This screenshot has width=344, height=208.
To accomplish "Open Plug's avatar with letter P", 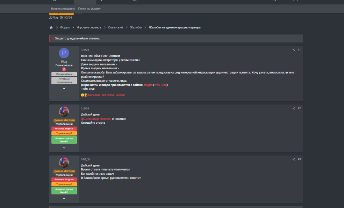I will (x=64, y=53).
